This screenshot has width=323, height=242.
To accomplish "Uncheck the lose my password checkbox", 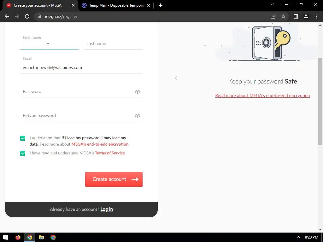I will (23, 138).
